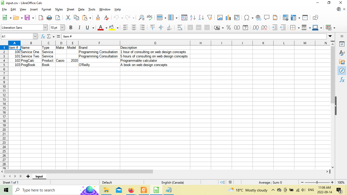Click column G header

(155, 43)
